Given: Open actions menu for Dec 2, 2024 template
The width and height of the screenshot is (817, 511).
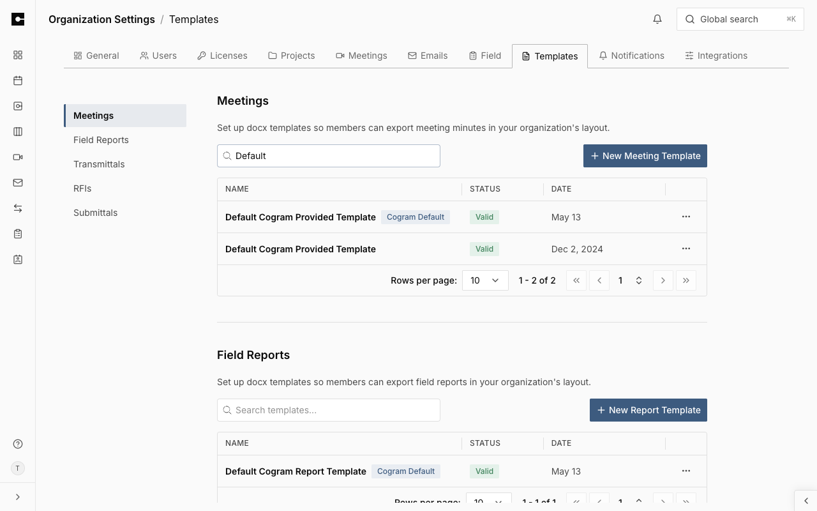Looking at the screenshot, I should coord(686,248).
